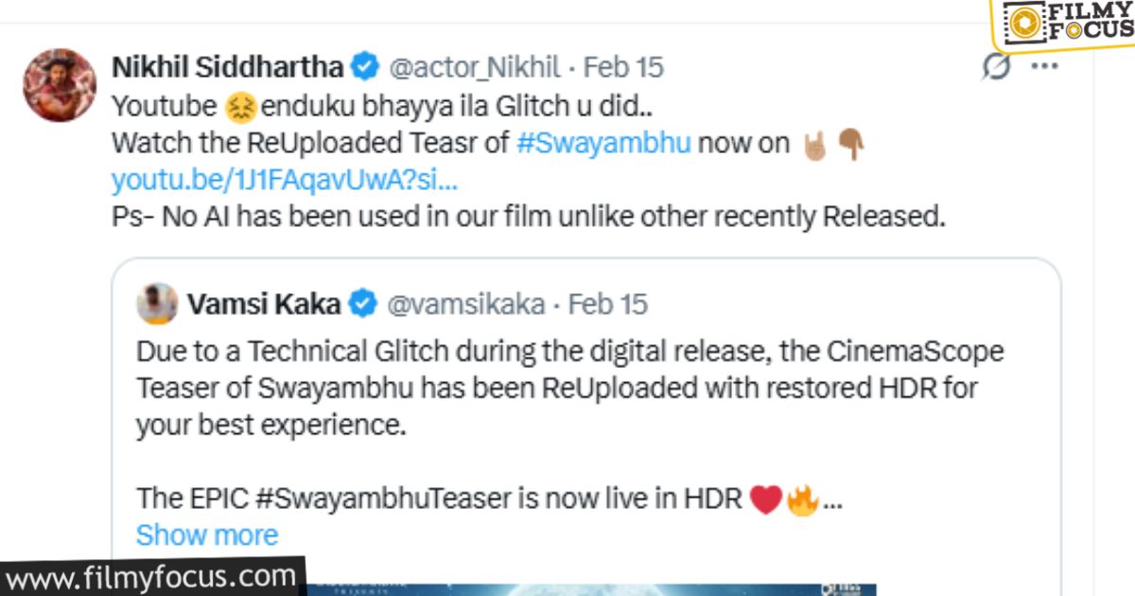The image size is (1135, 596).
Task: Click the verified badge beside Nikhil Siddhartha
Action: click(364, 67)
